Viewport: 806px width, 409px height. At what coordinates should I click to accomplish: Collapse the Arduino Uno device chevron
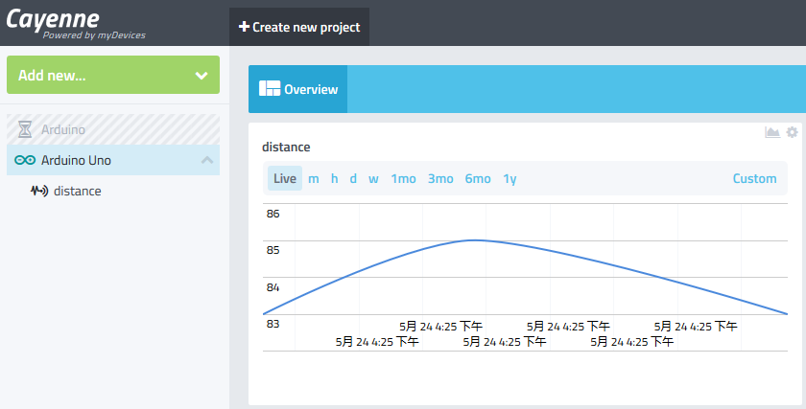point(207,160)
